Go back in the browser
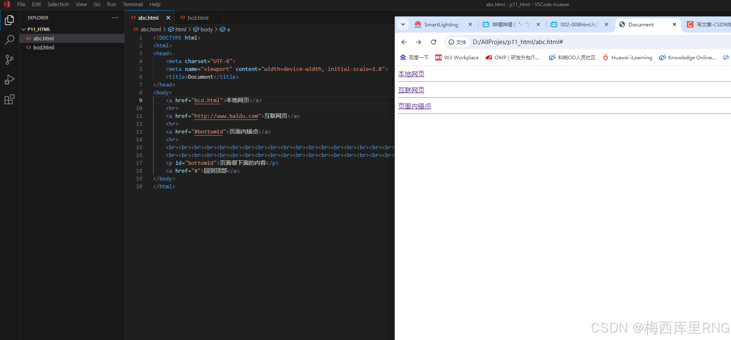The height and width of the screenshot is (340, 731). tap(404, 42)
